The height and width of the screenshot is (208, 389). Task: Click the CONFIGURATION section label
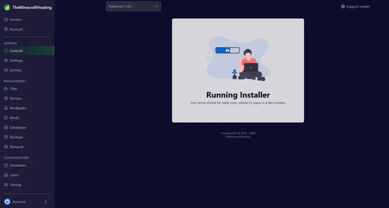click(x=16, y=158)
